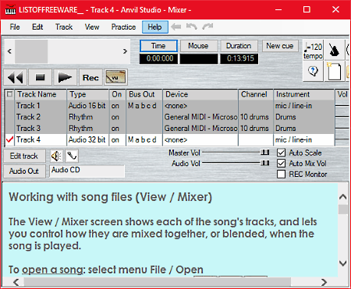
Task: Click the speaker mute icon
Action: [x=56, y=156]
